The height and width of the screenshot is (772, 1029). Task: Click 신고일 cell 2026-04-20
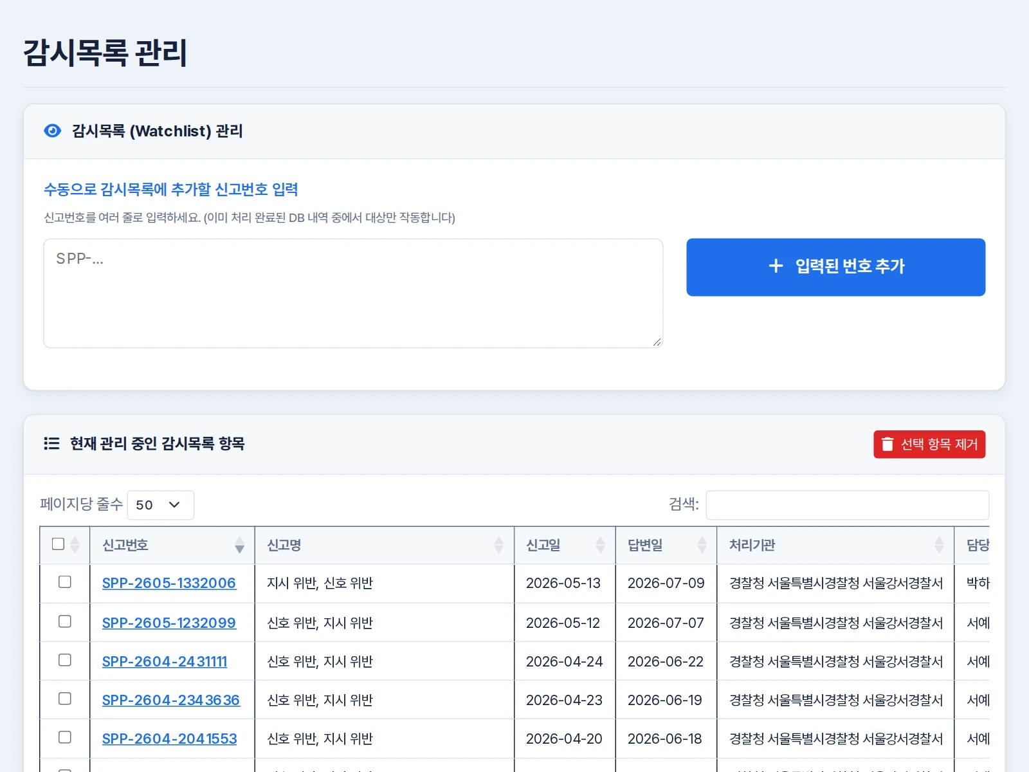pyautogui.click(x=564, y=739)
